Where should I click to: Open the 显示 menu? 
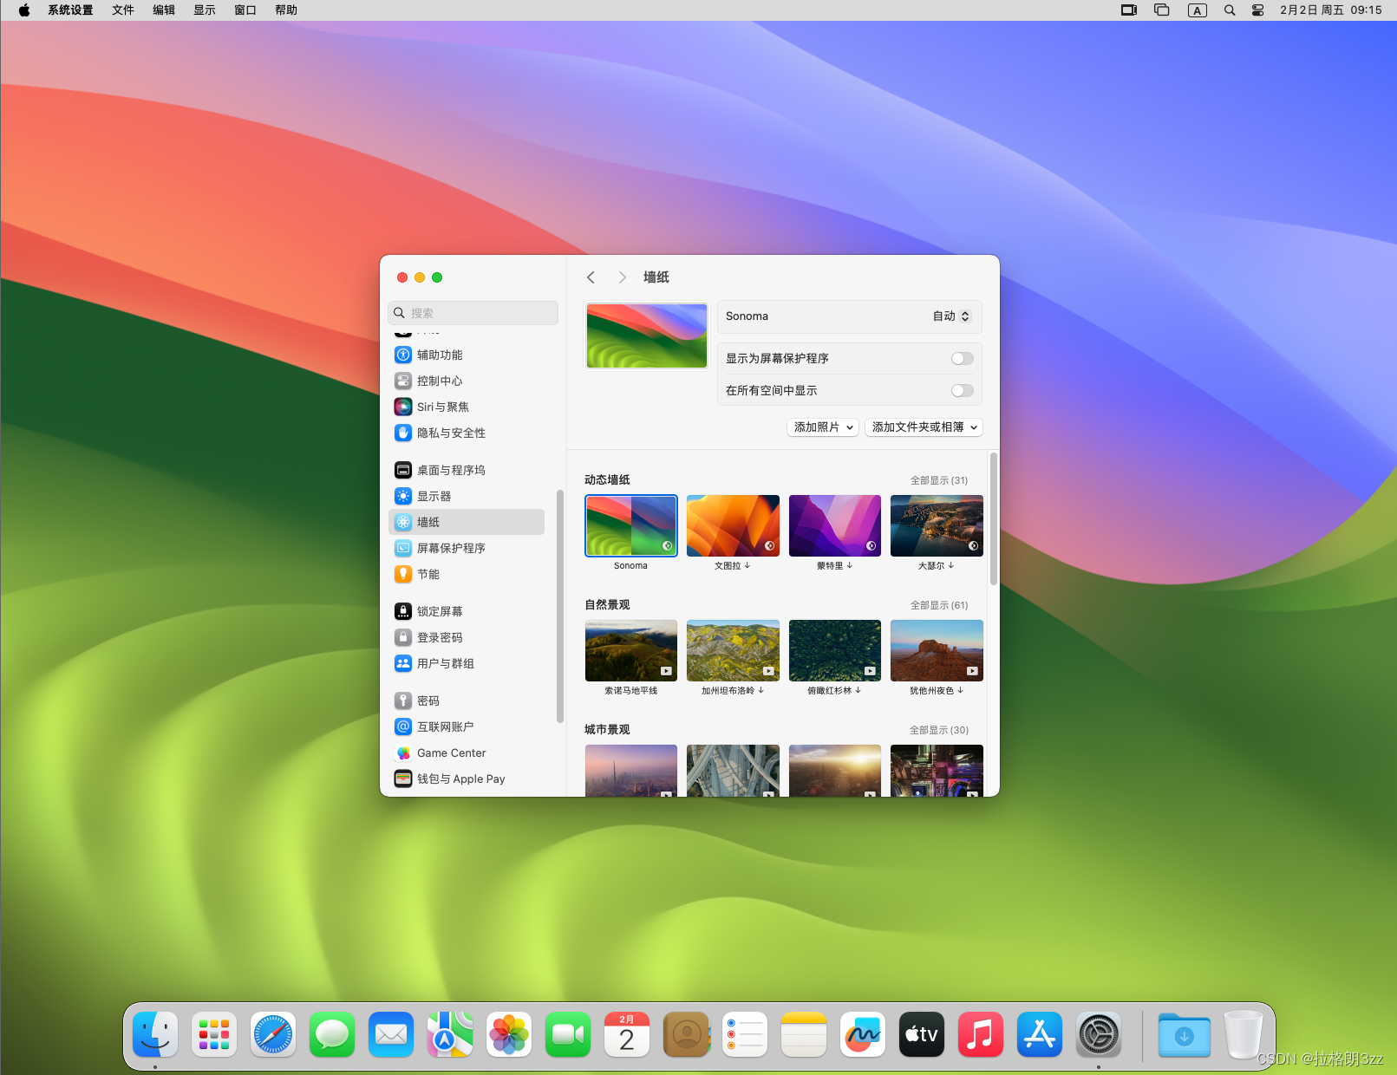tap(205, 10)
